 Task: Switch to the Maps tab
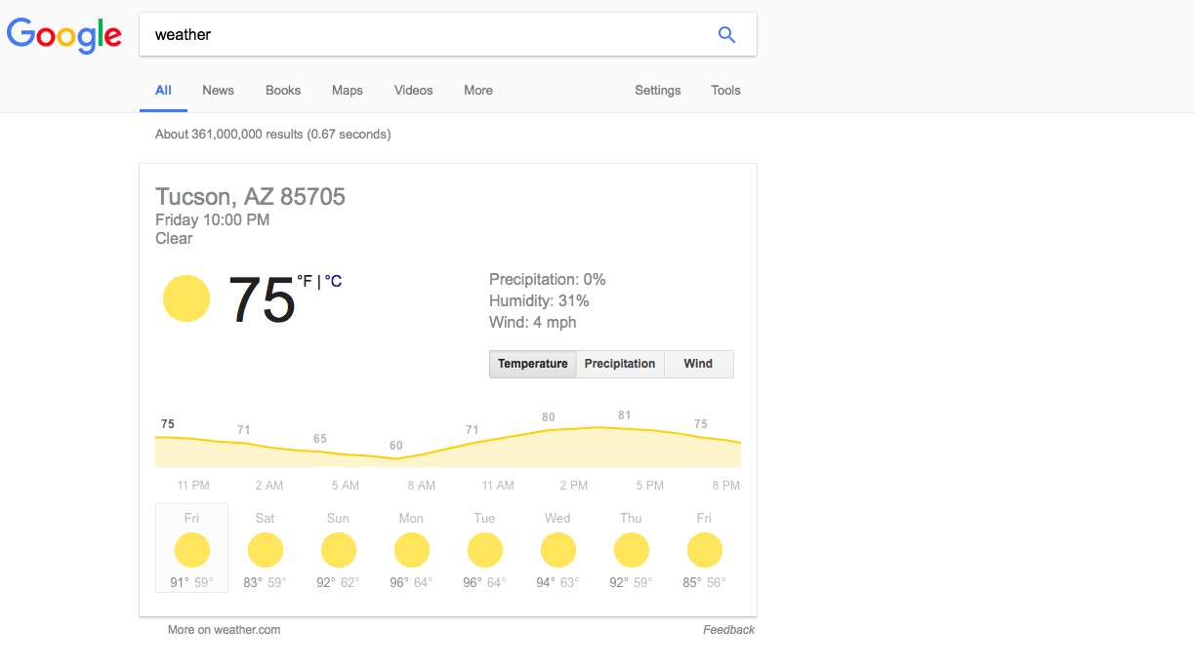348,90
